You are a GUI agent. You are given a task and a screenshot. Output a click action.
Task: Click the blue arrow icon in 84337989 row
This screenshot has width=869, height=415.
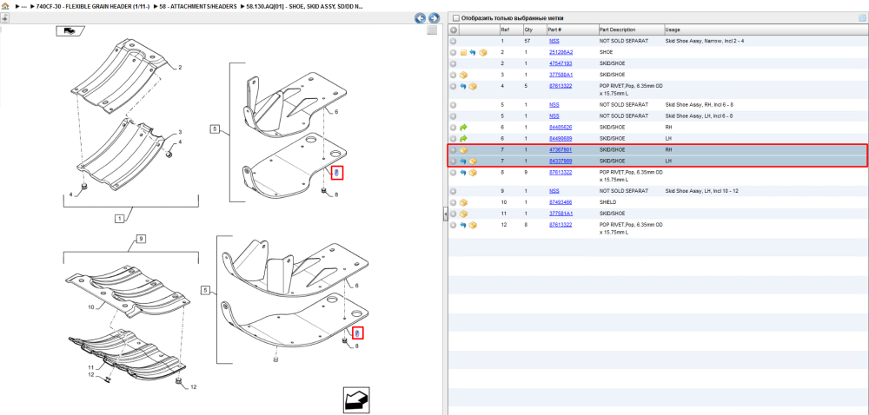pyautogui.click(x=463, y=161)
